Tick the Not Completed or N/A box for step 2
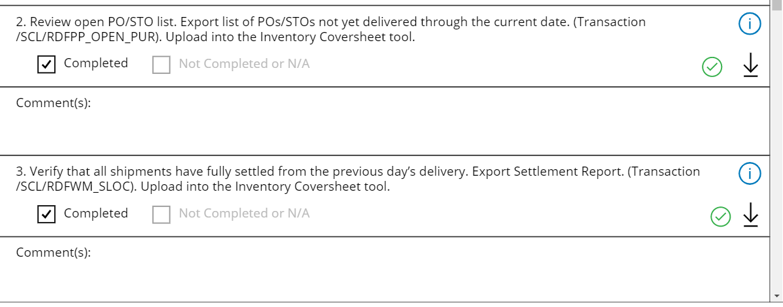The image size is (783, 307). pos(161,65)
